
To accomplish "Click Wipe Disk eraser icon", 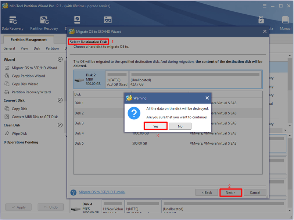I will click(7, 133).
